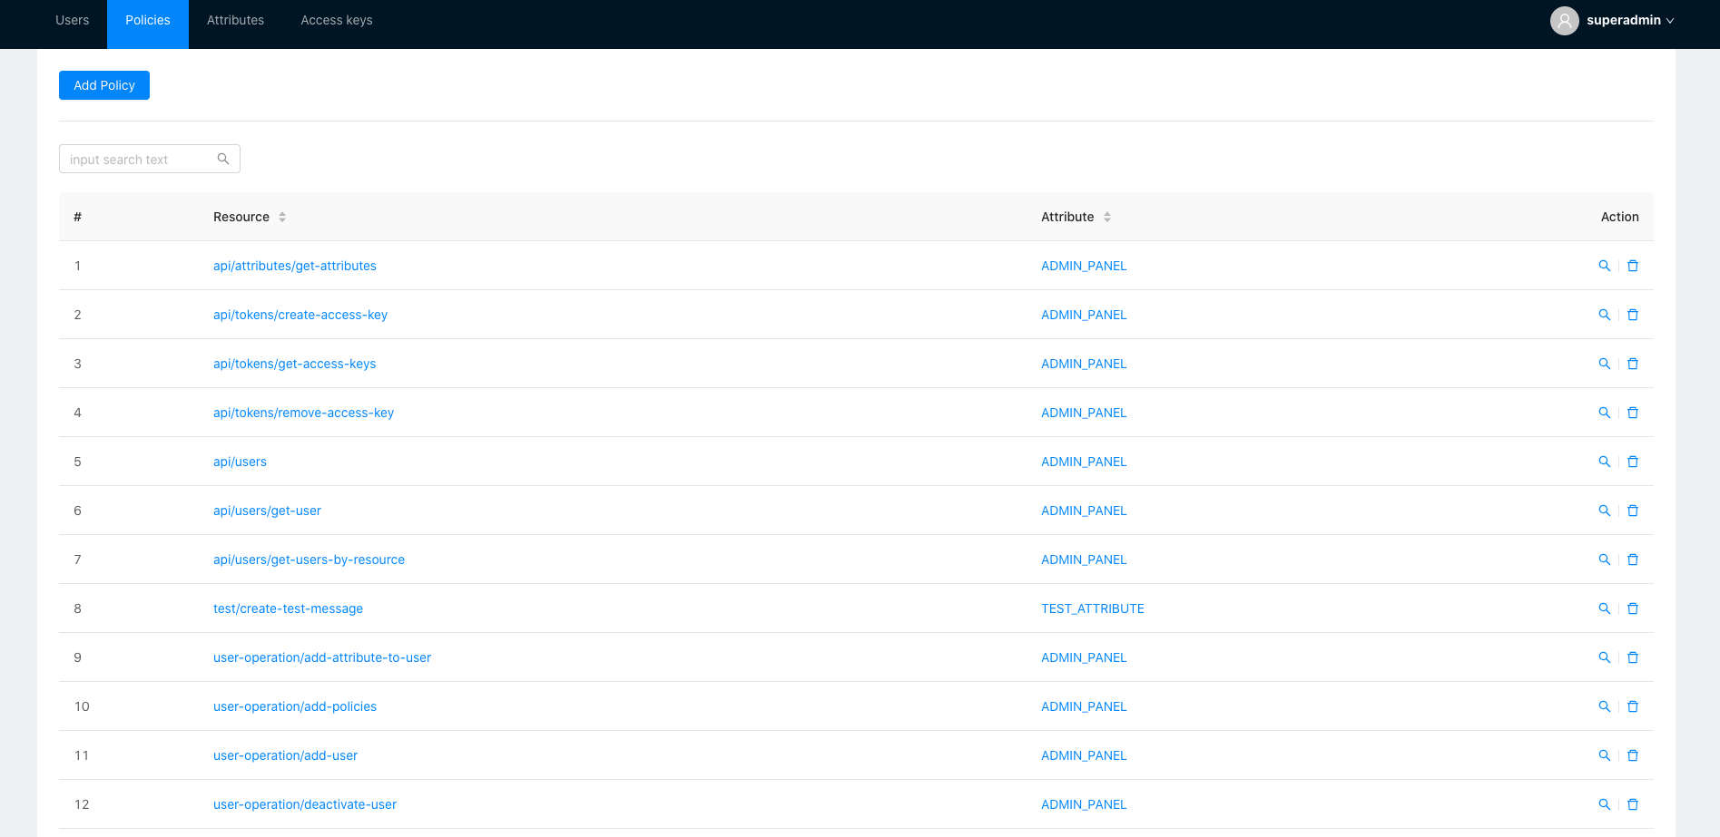Click the superadmin avatar icon

(1564, 20)
